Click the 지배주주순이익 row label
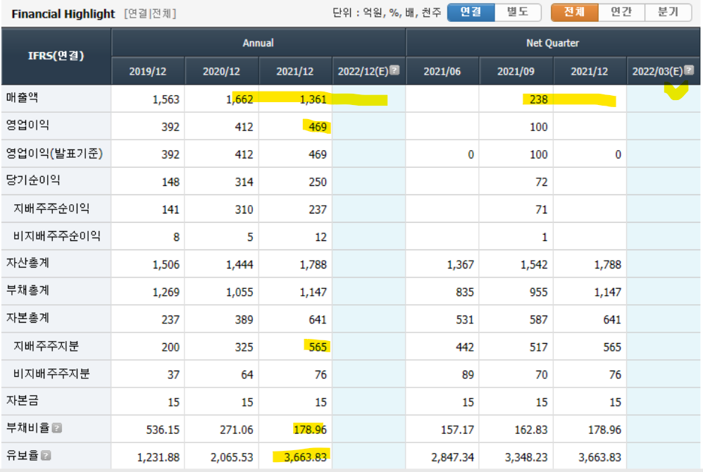This screenshot has width=703, height=472. point(51,208)
